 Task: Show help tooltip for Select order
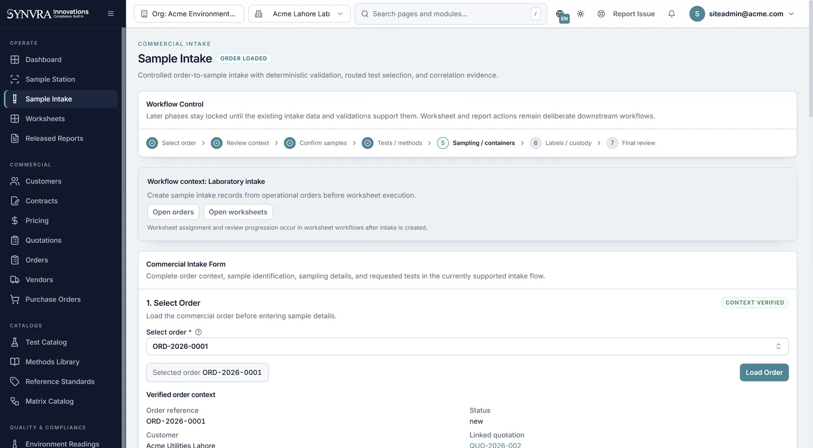tap(199, 332)
